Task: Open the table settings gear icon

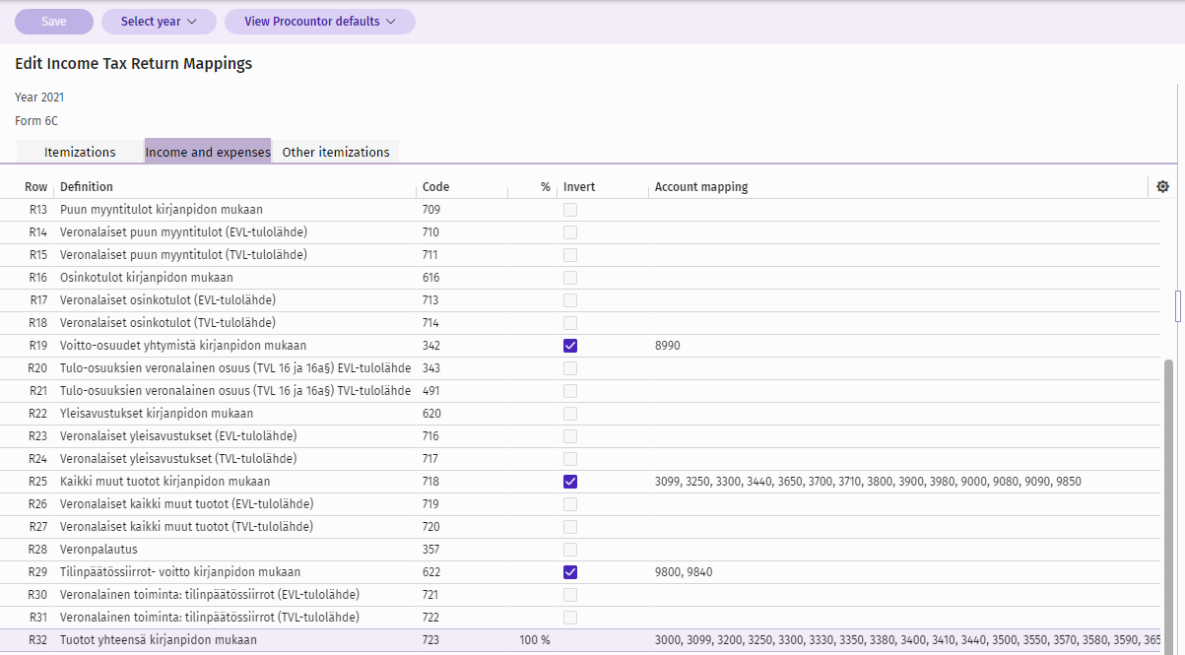Action: point(1162,187)
